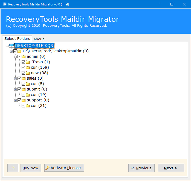This screenshot has height=181, width=191.
Task: Select the 'new (98)' label
Action: point(39,73)
